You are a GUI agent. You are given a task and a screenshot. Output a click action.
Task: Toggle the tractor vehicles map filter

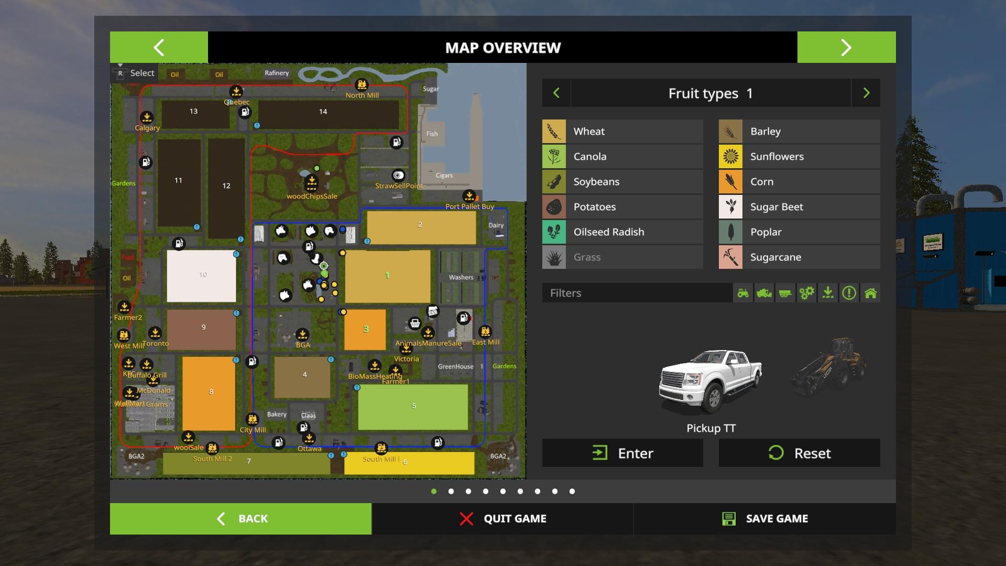click(743, 293)
